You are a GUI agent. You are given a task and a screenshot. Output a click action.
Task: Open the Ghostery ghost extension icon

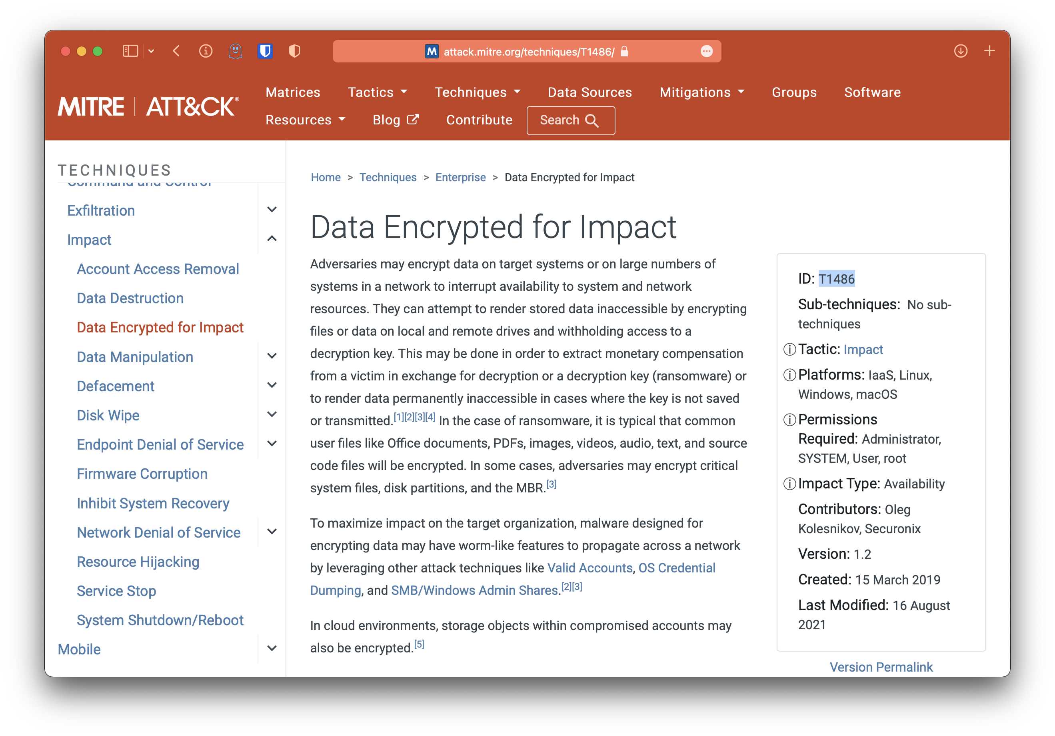(235, 51)
